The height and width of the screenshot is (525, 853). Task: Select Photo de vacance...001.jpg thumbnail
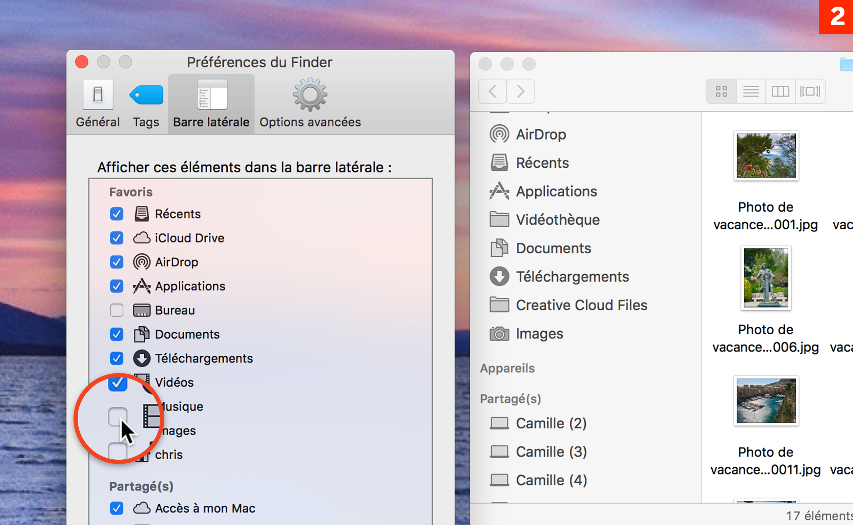[766, 156]
